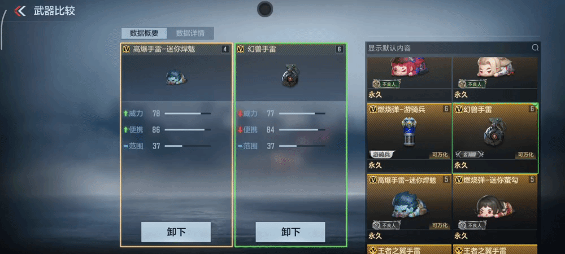Click the 游骑兵 tag on 燃烧弹 card
The width and height of the screenshot is (565, 254).
coord(383,154)
